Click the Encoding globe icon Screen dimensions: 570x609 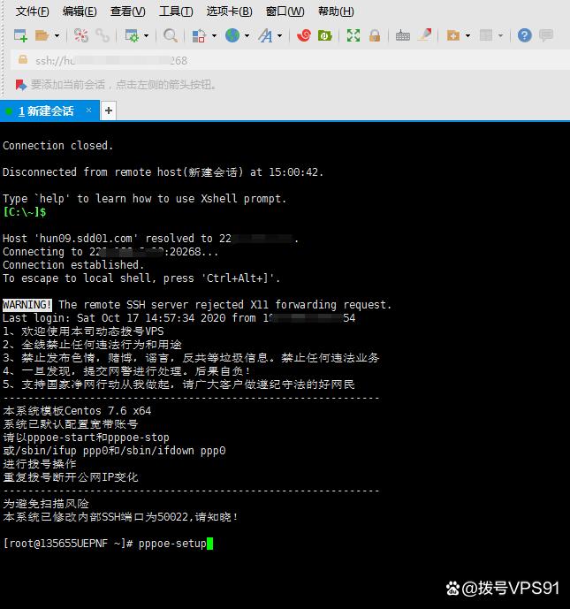click(232, 35)
